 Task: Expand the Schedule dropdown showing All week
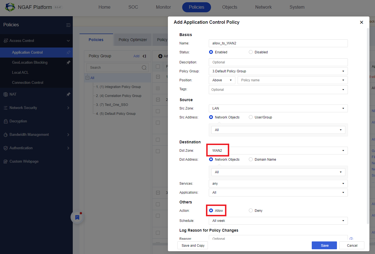[x=343, y=221]
